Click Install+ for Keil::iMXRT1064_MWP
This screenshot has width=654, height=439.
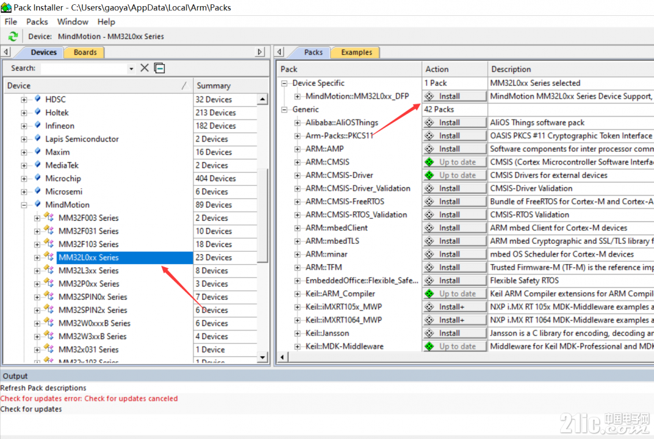click(x=455, y=320)
